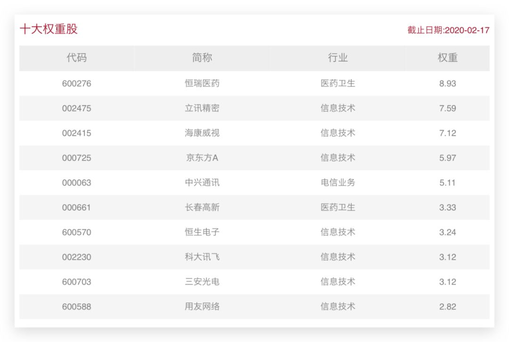Select stock code 600588
The width and height of the screenshot is (509, 342).
pos(77,307)
